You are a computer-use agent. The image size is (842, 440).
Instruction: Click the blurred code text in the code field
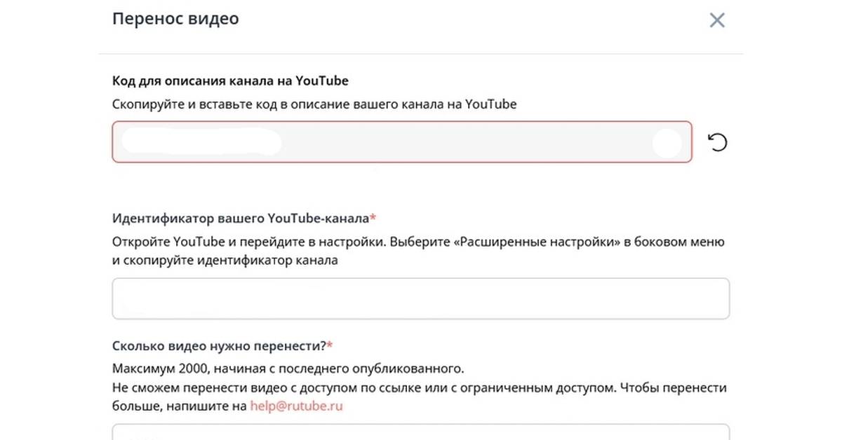pyautogui.click(x=202, y=142)
